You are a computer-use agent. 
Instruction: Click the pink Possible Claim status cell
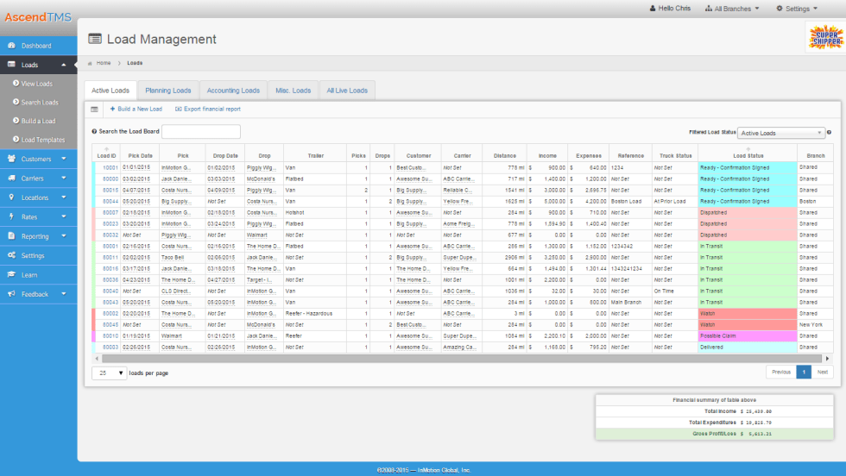[x=748, y=335]
